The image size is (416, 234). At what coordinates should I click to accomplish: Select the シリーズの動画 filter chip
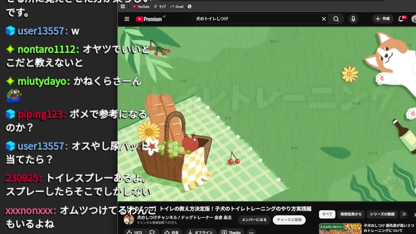[x=382, y=214]
